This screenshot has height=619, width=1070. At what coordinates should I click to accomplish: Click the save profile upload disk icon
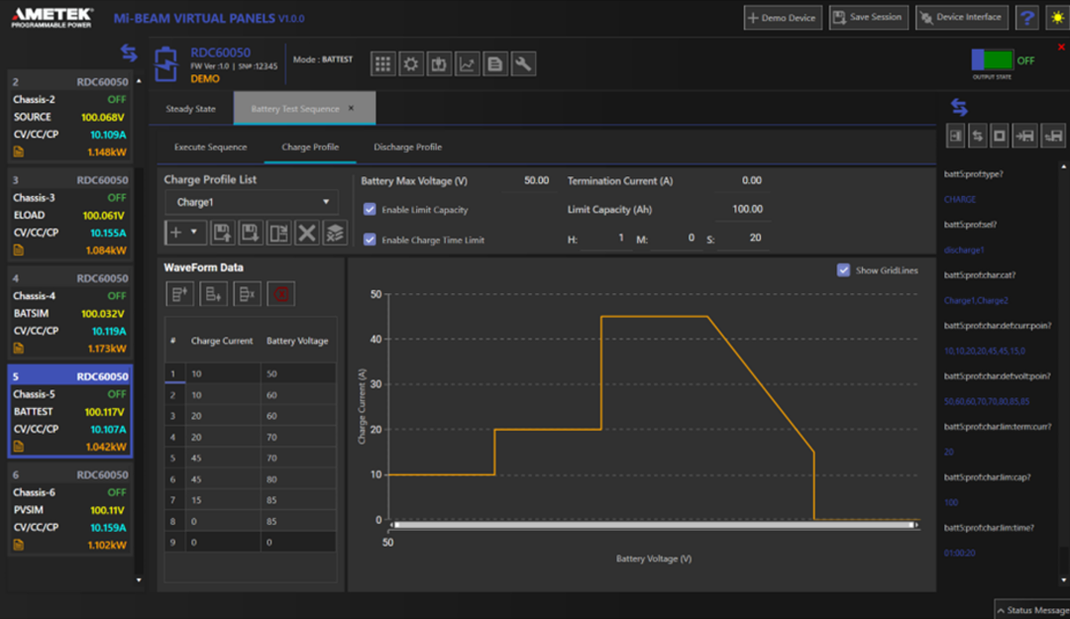point(222,233)
